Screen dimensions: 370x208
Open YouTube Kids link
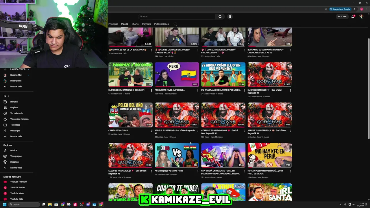16,199
